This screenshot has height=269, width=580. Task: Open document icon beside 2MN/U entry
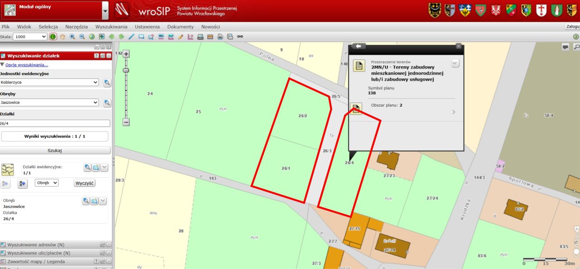coord(359,66)
